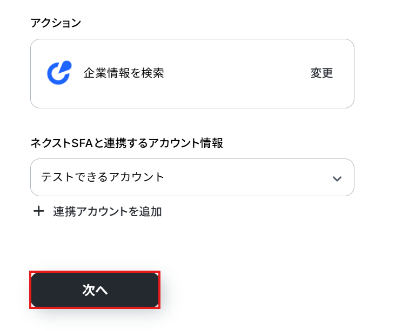Click the 連携アカウントを追加 link
The image size is (402, 331).
107,211
